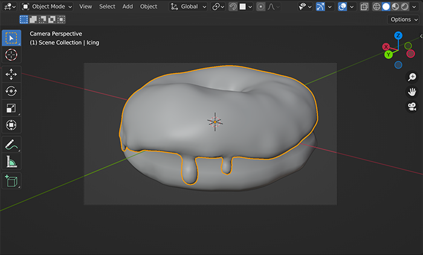Image resolution: width=423 pixels, height=255 pixels.
Task: Open the Select menu
Action: [x=107, y=7]
